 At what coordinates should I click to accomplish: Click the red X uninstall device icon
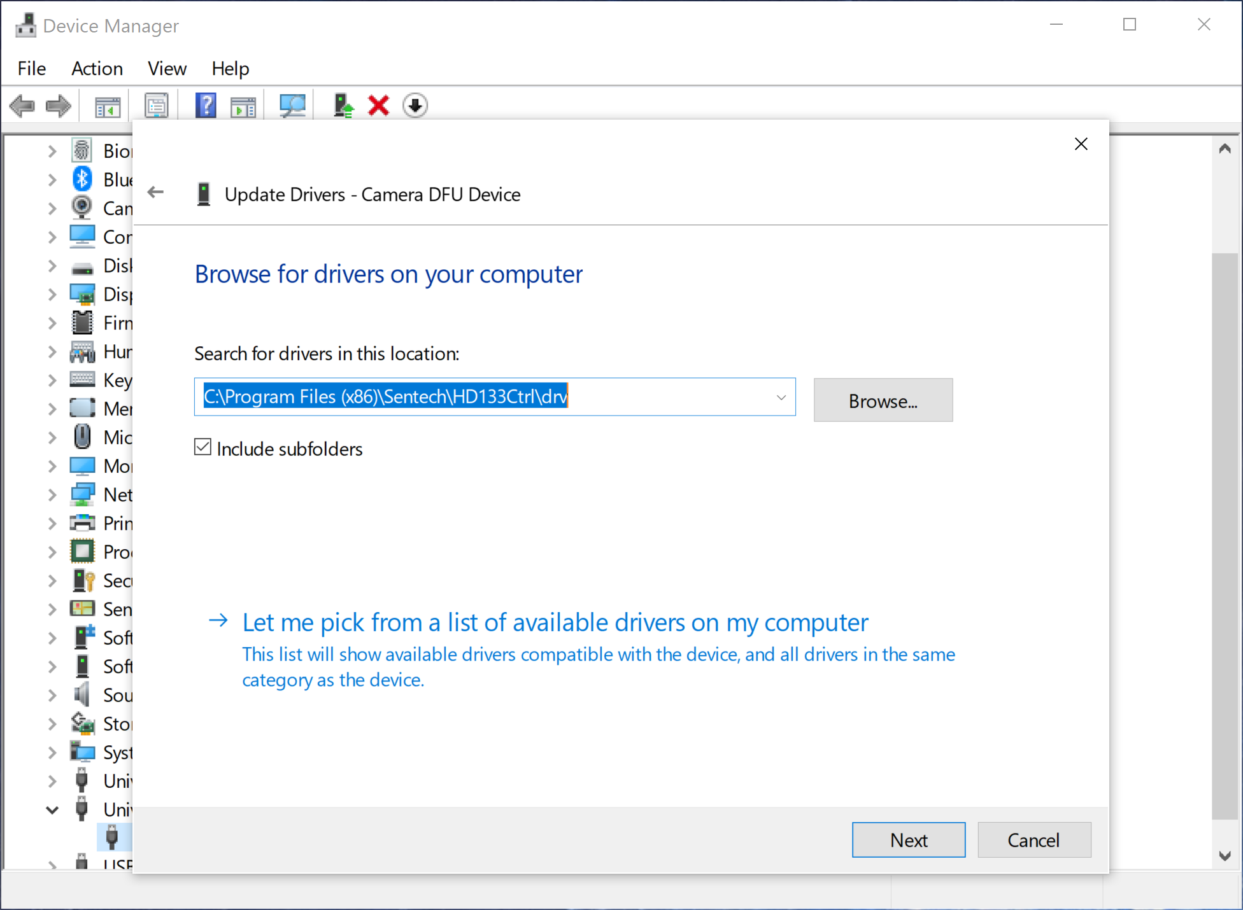coord(378,106)
